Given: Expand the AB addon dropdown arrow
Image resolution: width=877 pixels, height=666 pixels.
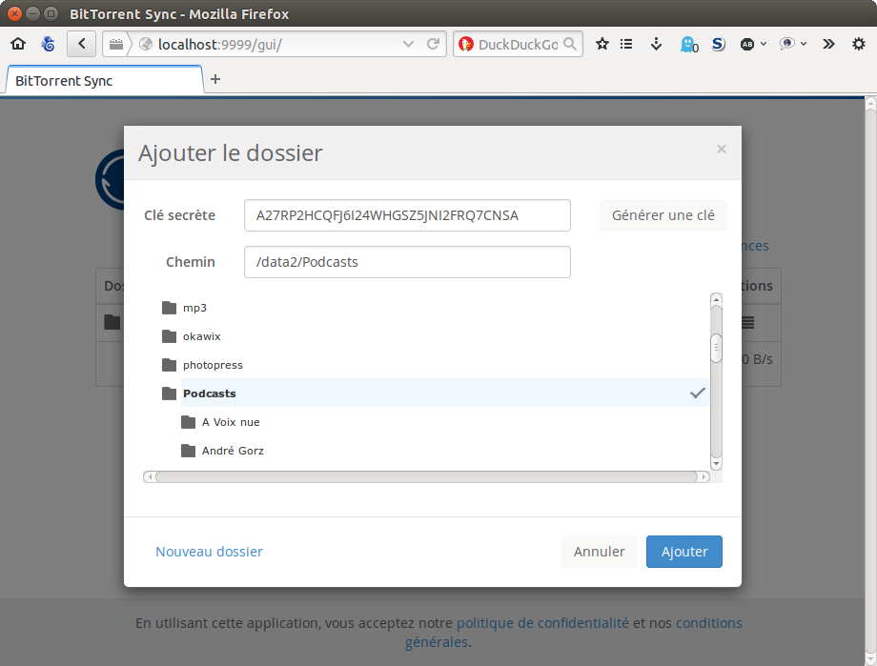Looking at the screenshot, I should point(764,44).
